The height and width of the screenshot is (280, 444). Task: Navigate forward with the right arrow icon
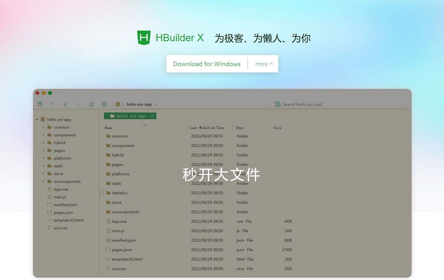78,104
